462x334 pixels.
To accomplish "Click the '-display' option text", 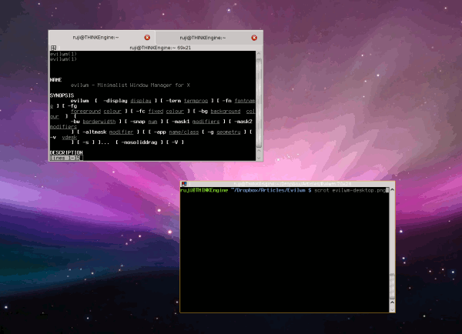I will pos(115,101).
